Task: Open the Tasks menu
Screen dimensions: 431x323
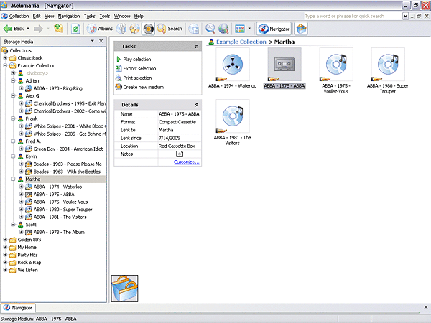Action: pyautogui.click(x=90, y=17)
